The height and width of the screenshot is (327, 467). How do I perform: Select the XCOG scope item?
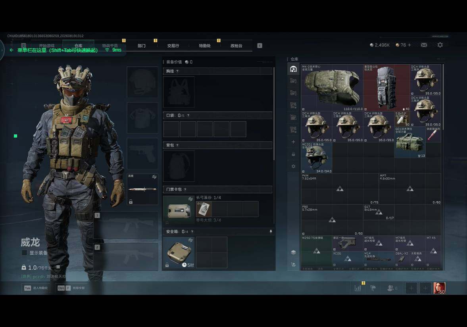coord(348,259)
